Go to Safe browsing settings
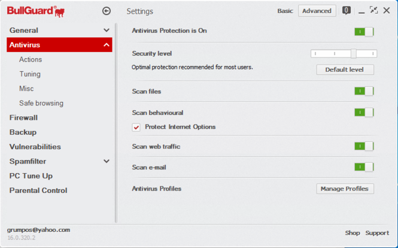This screenshot has width=398, height=248. tap(41, 103)
